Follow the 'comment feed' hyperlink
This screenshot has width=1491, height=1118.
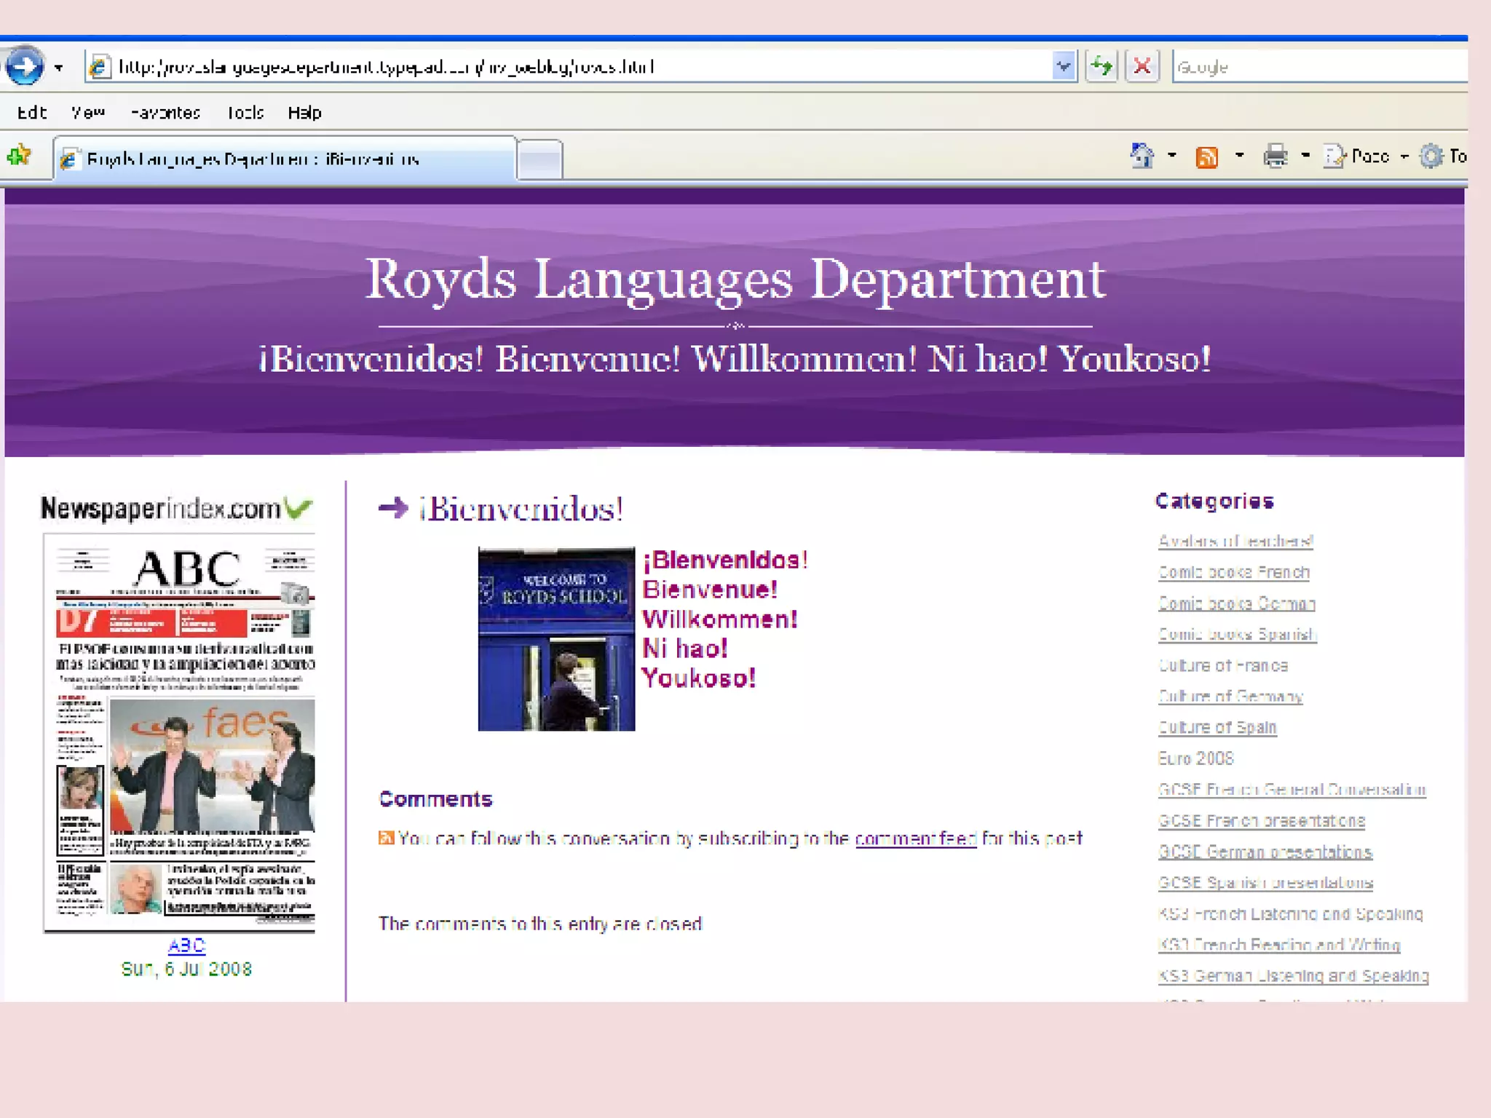point(915,838)
